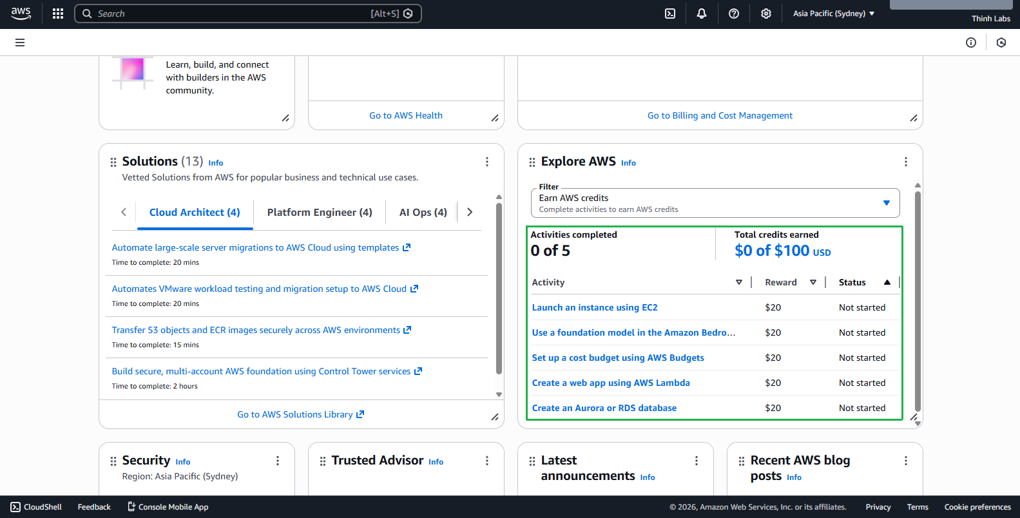Open the help question mark menu
Image resolution: width=1020 pixels, height=518 pixels.
point(734,14)
